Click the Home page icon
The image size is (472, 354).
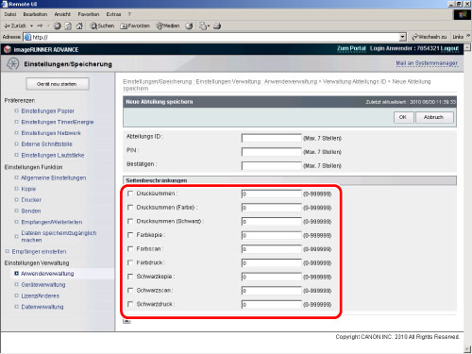point(79,25)
